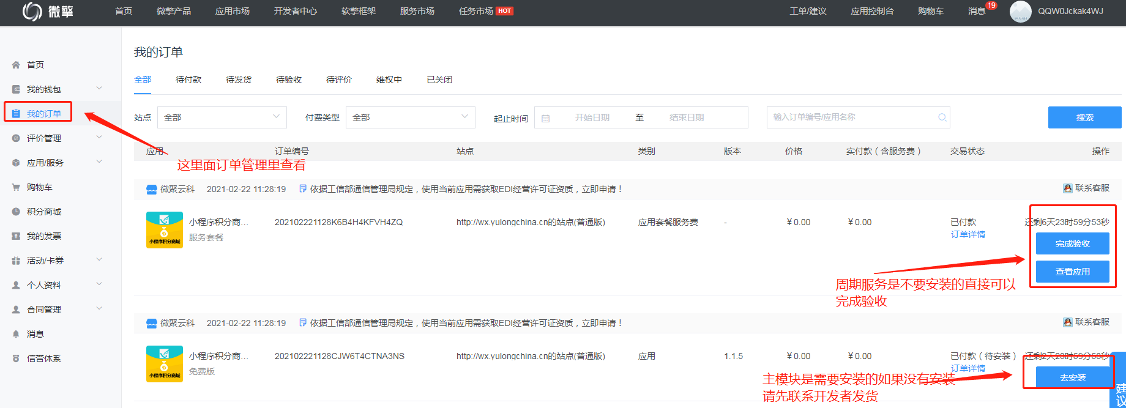Screen dimensions: 1126x408
Task: Expand 我的钱包 sidebar chevron
Action: (99, 89)
